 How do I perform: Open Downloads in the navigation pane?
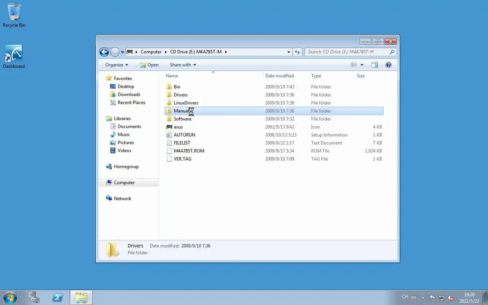129,95
